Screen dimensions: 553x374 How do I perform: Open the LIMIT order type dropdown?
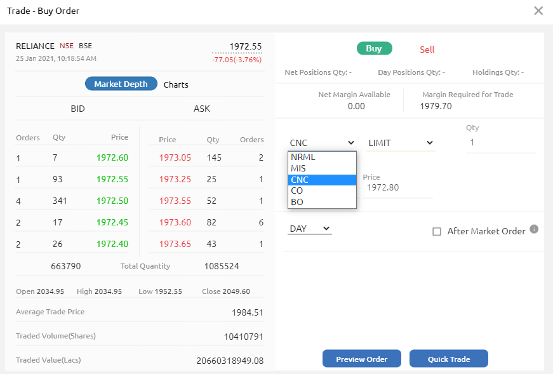pos(400,143)
